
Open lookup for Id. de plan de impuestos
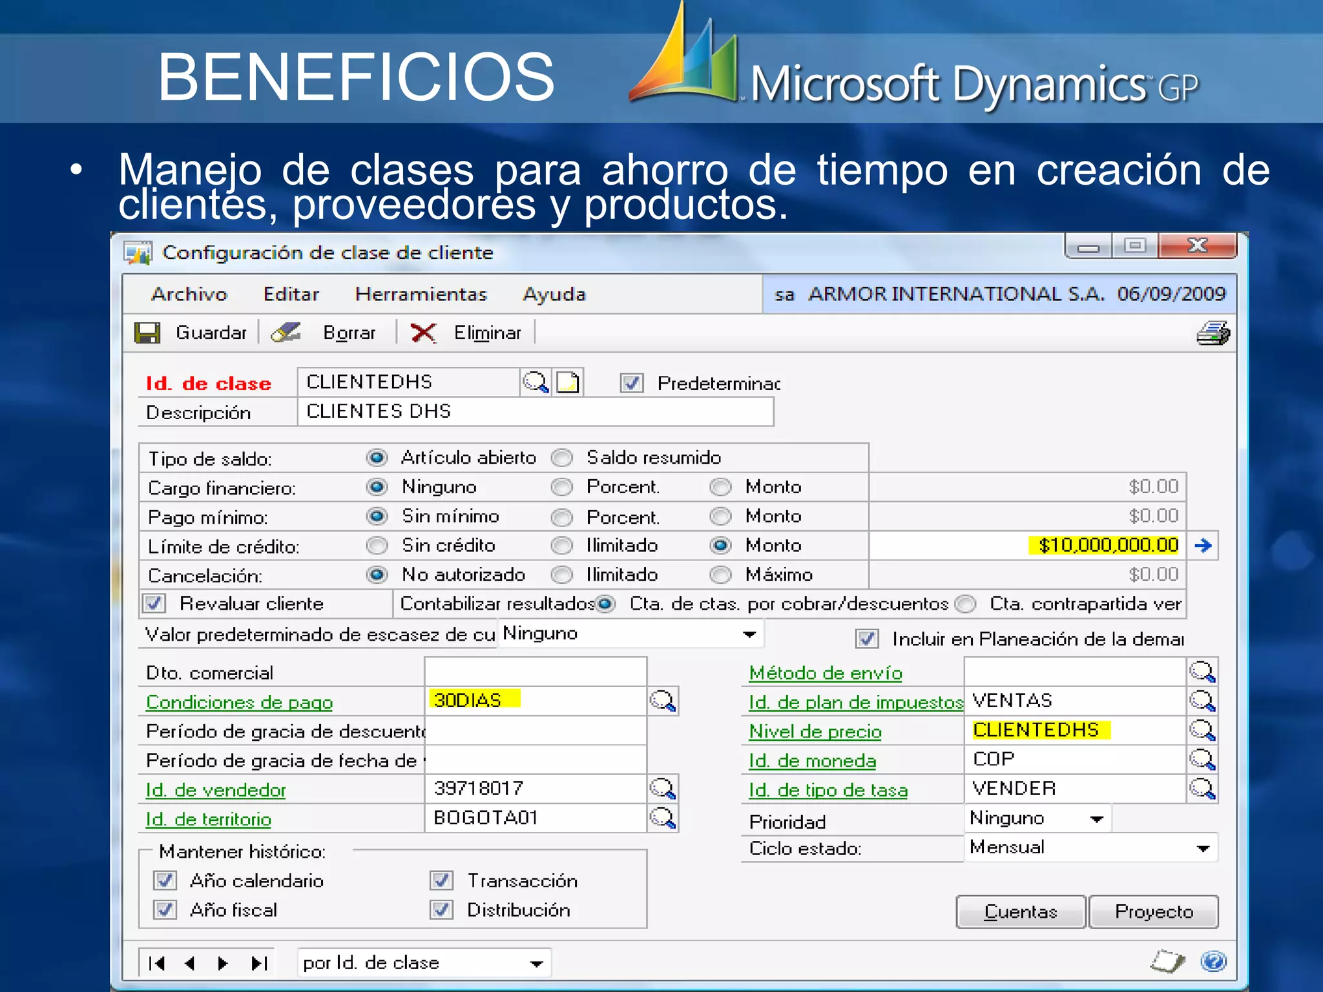click(1202, 701)
